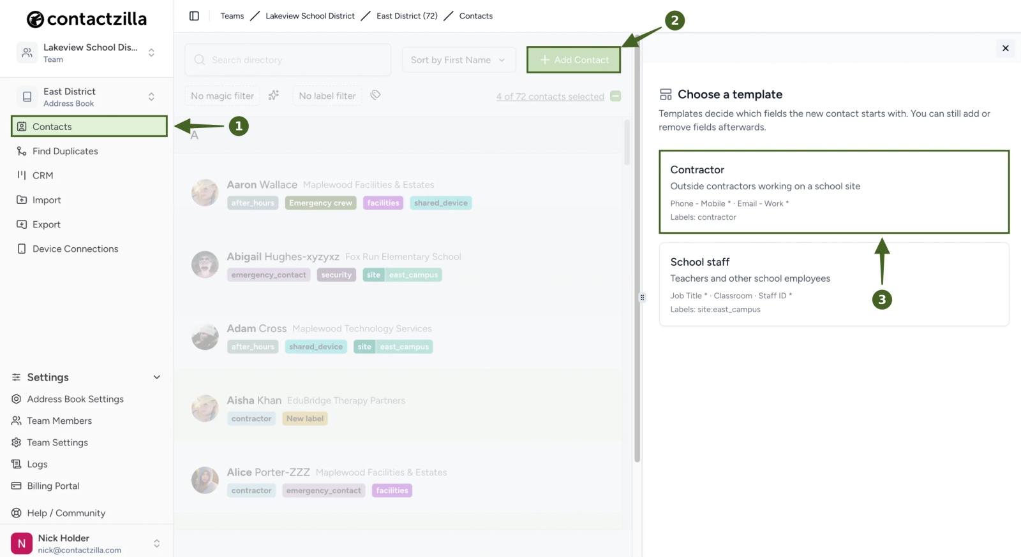
Task: Open Sort by First Name dropdown
Action: coord(458,60)
